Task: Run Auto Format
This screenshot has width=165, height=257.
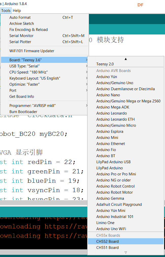Action: [44, 17]
